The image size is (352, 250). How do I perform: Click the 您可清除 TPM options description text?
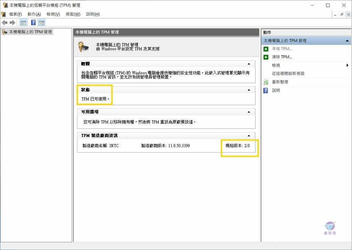[x=140, y=122]
